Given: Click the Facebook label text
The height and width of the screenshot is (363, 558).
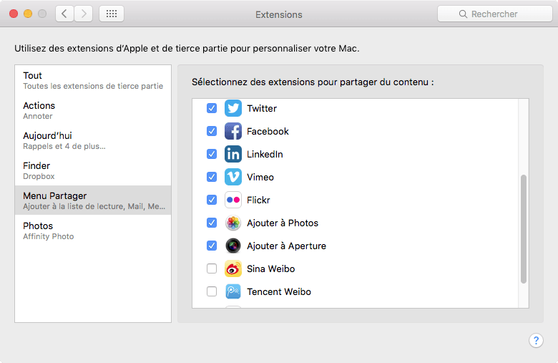Looking at the screenshot, I should tap(268, 132).
